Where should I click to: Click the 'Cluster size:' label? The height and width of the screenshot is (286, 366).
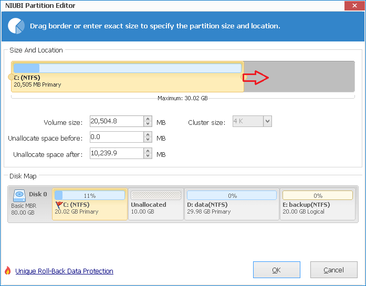206,123
